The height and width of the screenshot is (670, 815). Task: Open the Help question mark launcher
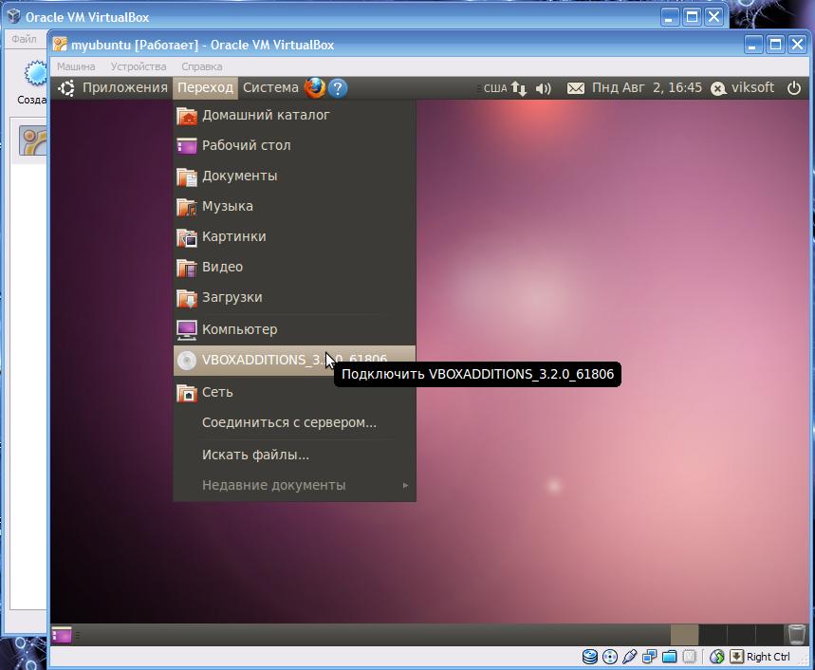338,88
